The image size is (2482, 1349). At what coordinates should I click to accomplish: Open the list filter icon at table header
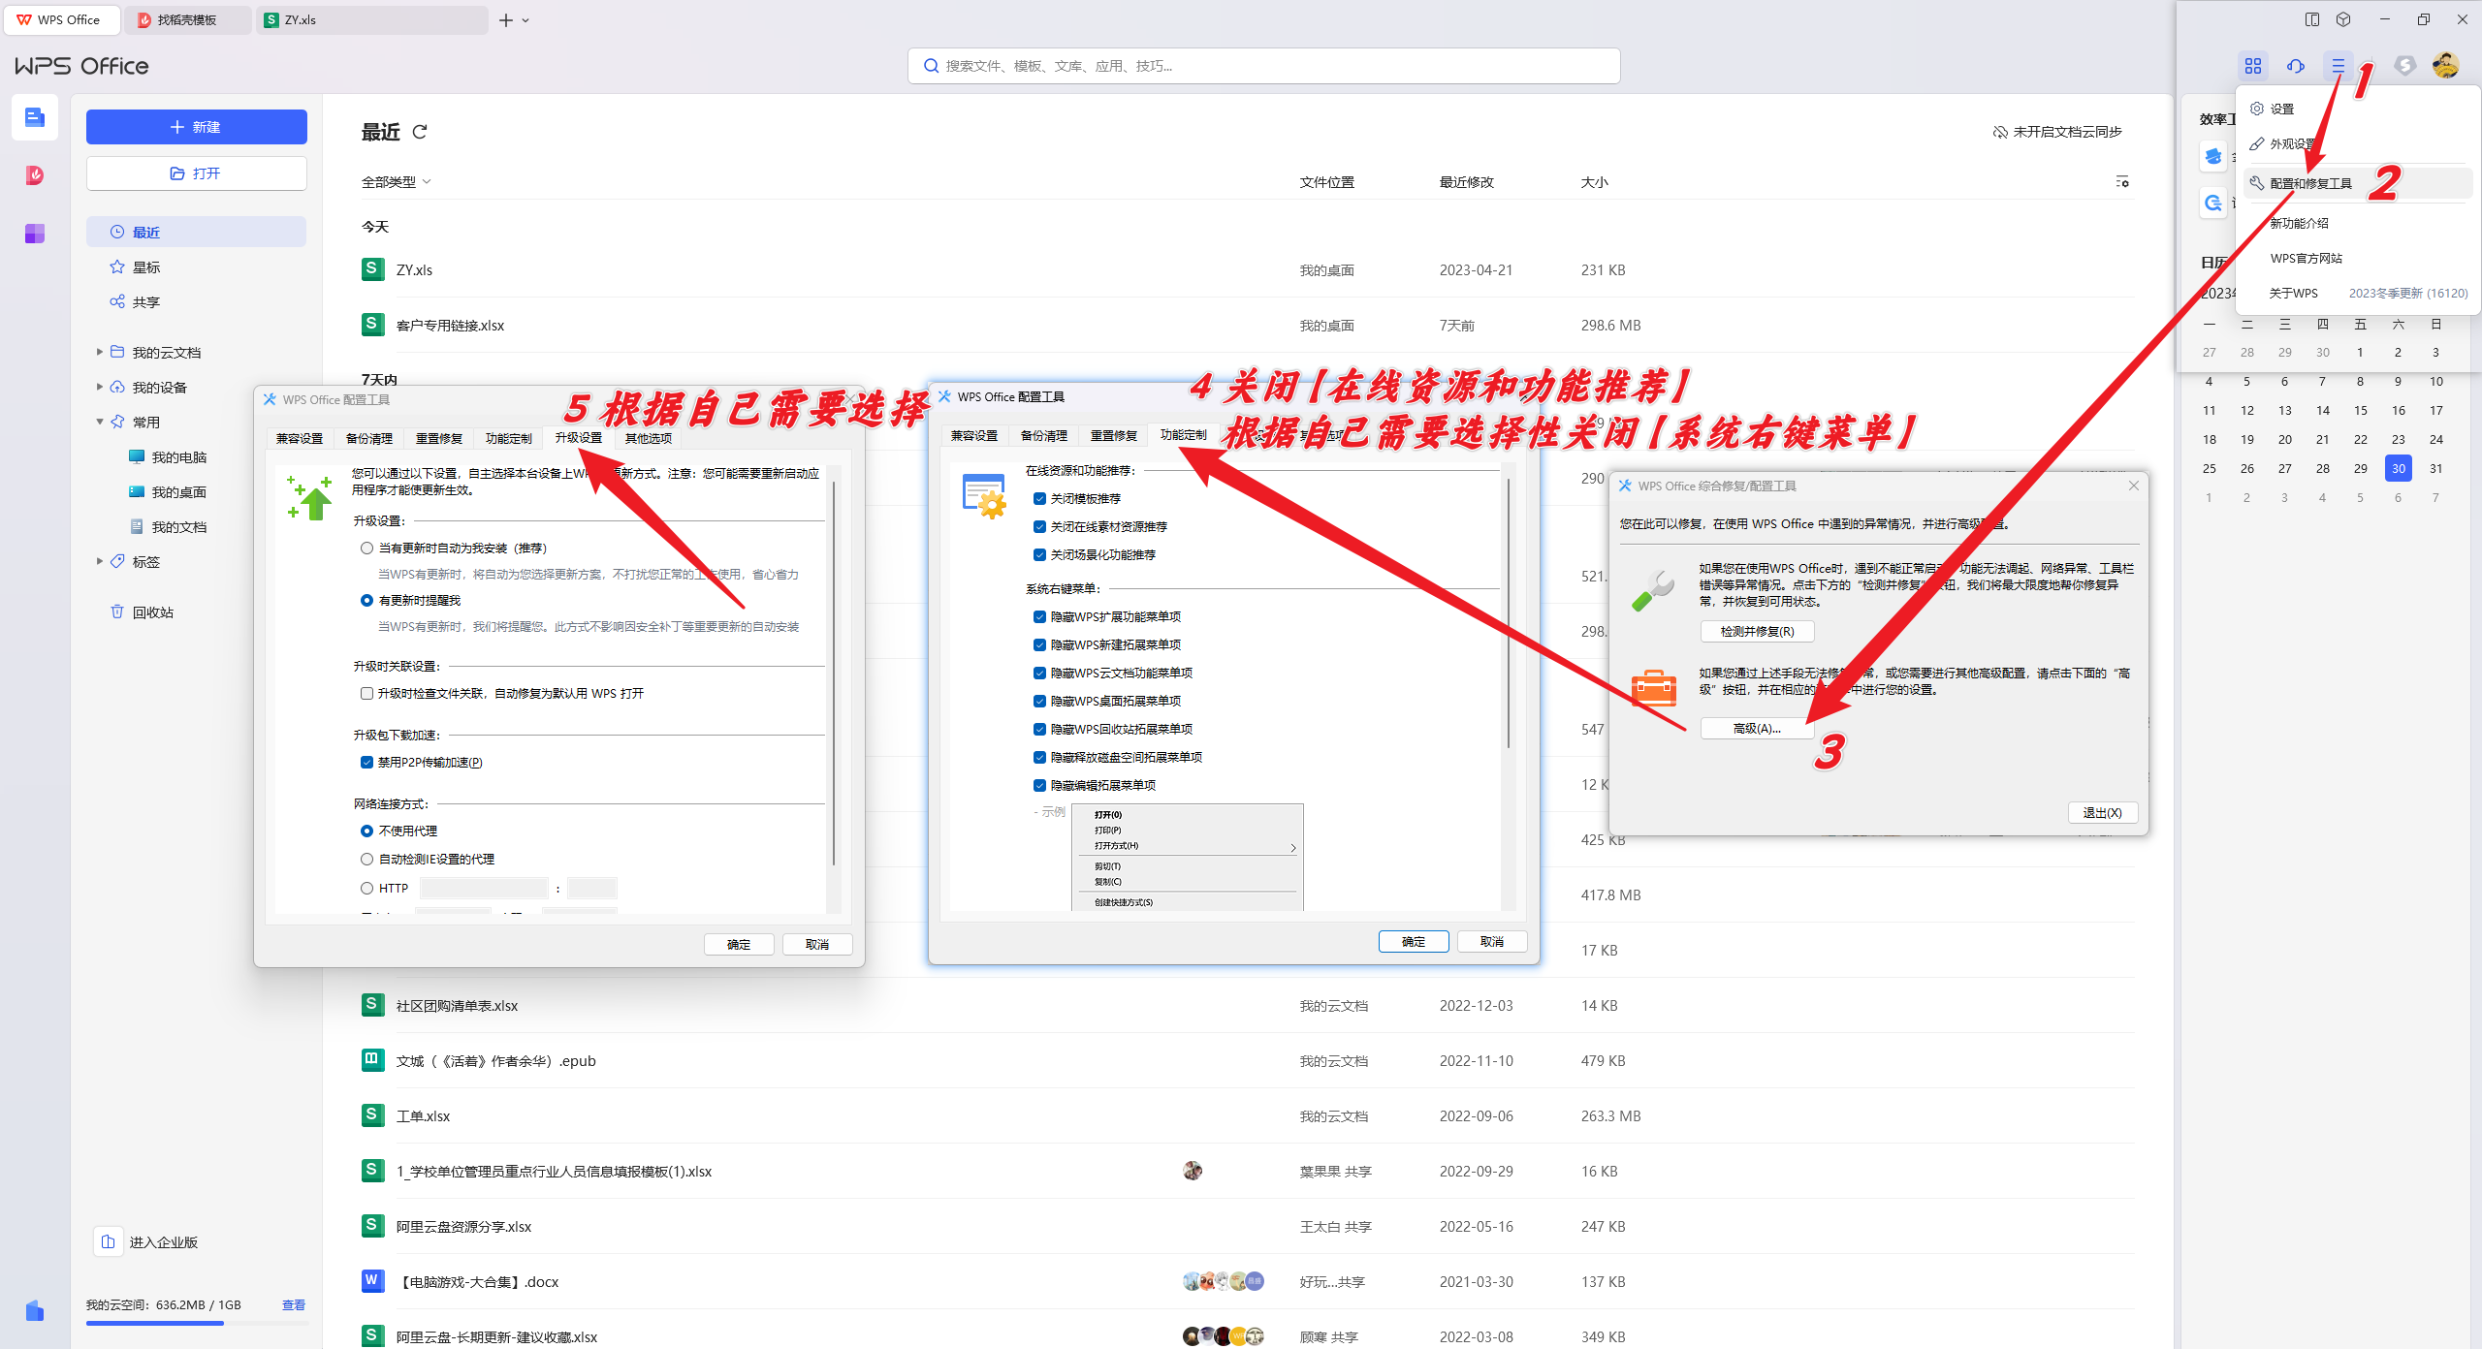(x=2122, y=182)
